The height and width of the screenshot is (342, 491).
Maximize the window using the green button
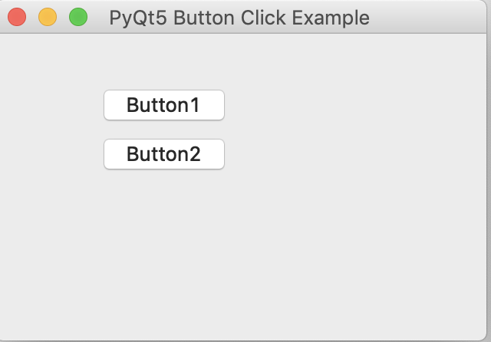pos(78,17)
